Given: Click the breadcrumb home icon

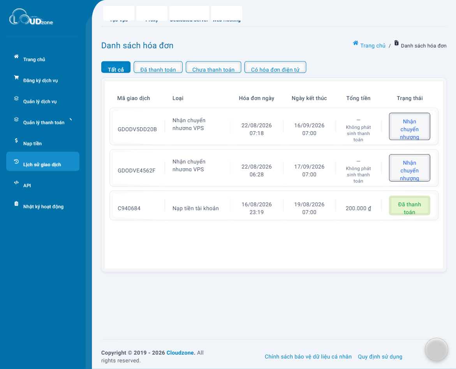Looking at the screenshot, I should (356, 43).
